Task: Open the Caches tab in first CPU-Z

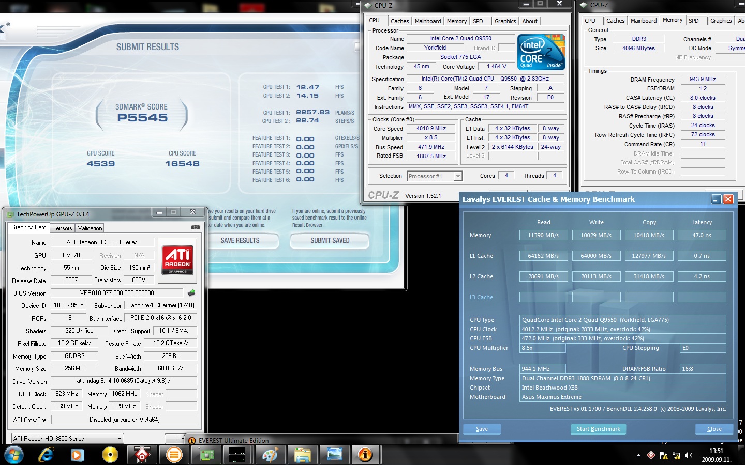Action: pyautogui.click(x=400, y=21)
